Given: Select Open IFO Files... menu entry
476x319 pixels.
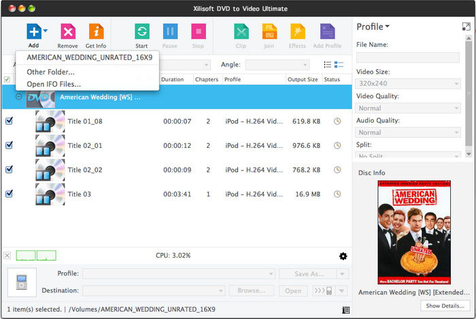Looking at the screenshot, I should [x=54, y=84].
